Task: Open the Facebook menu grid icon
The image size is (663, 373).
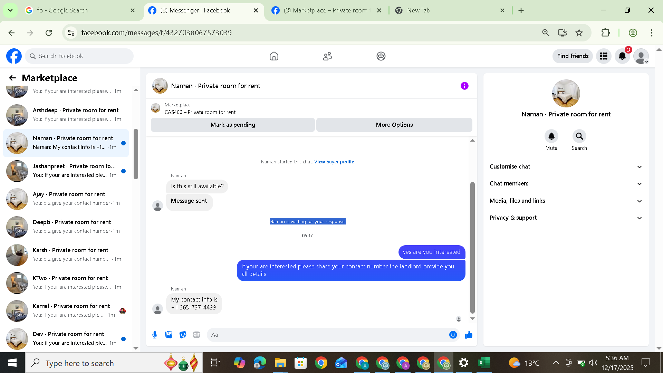Action: pyautogui.click(x=604, y=56)
